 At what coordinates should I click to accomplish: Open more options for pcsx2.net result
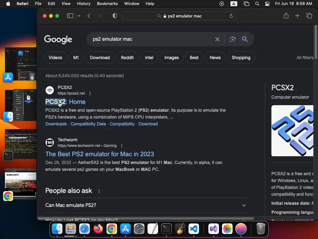90,93
